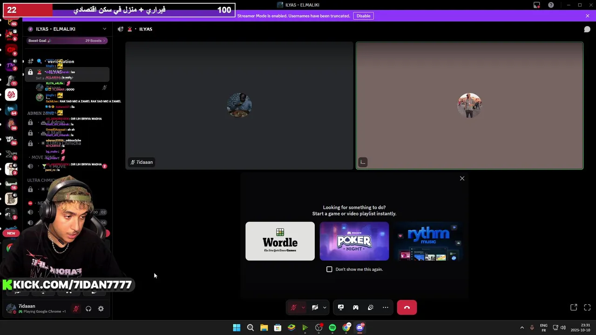Launch Wordle activity card
596x335 pixels.
280,241
